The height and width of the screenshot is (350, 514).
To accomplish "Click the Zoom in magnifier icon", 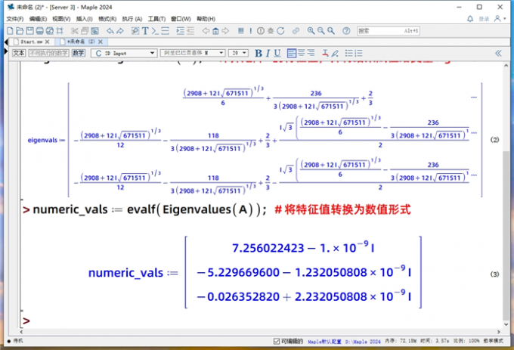I will coord(311,31).
